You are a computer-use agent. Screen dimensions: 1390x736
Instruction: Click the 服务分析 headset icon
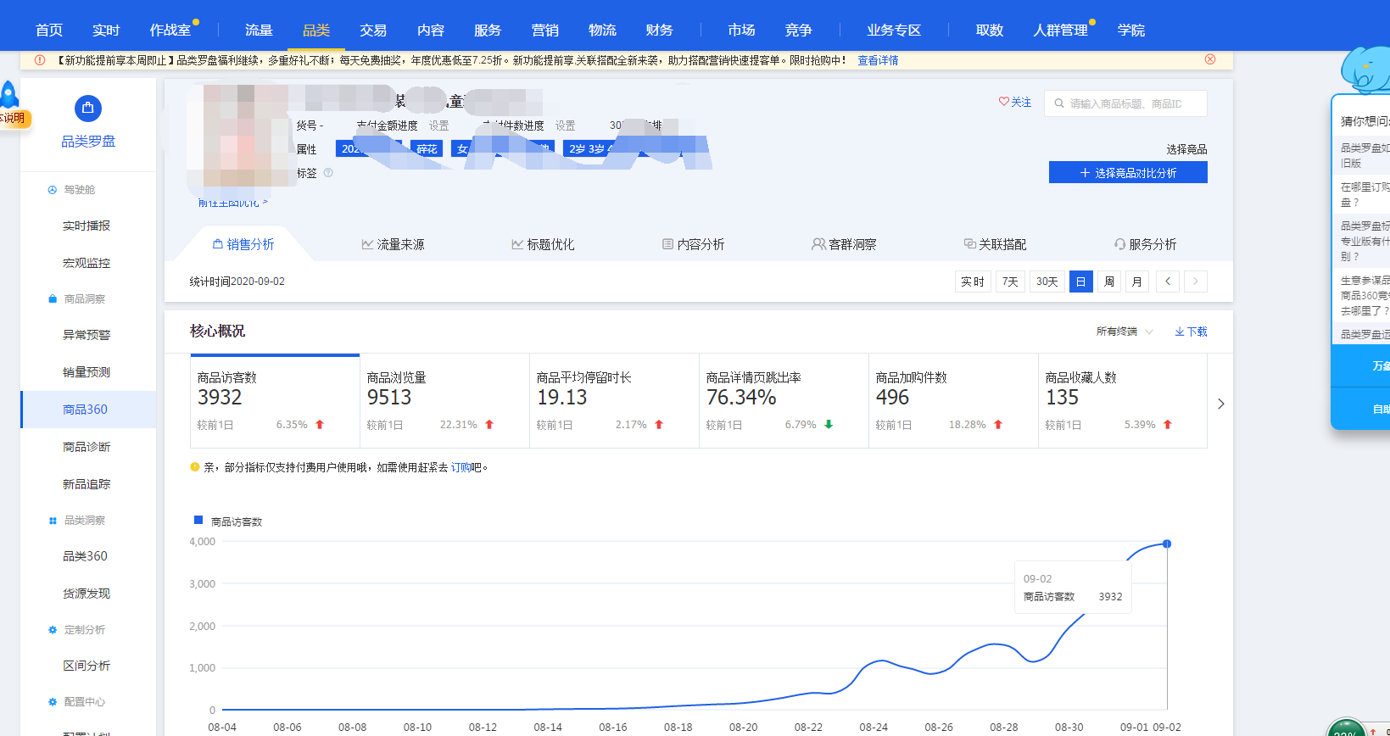[1119, 244]
